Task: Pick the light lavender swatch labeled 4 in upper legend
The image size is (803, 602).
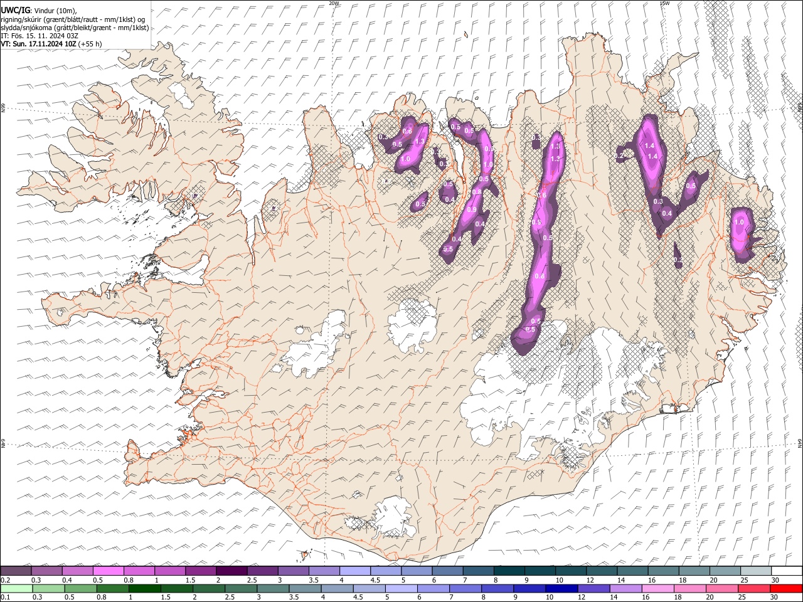Action: point(354,571)
